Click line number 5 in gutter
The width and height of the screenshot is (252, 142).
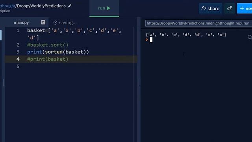tap(18, 66)
